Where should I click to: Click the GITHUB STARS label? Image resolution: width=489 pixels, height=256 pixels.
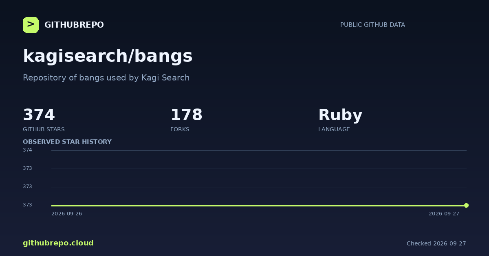(44, 129)
